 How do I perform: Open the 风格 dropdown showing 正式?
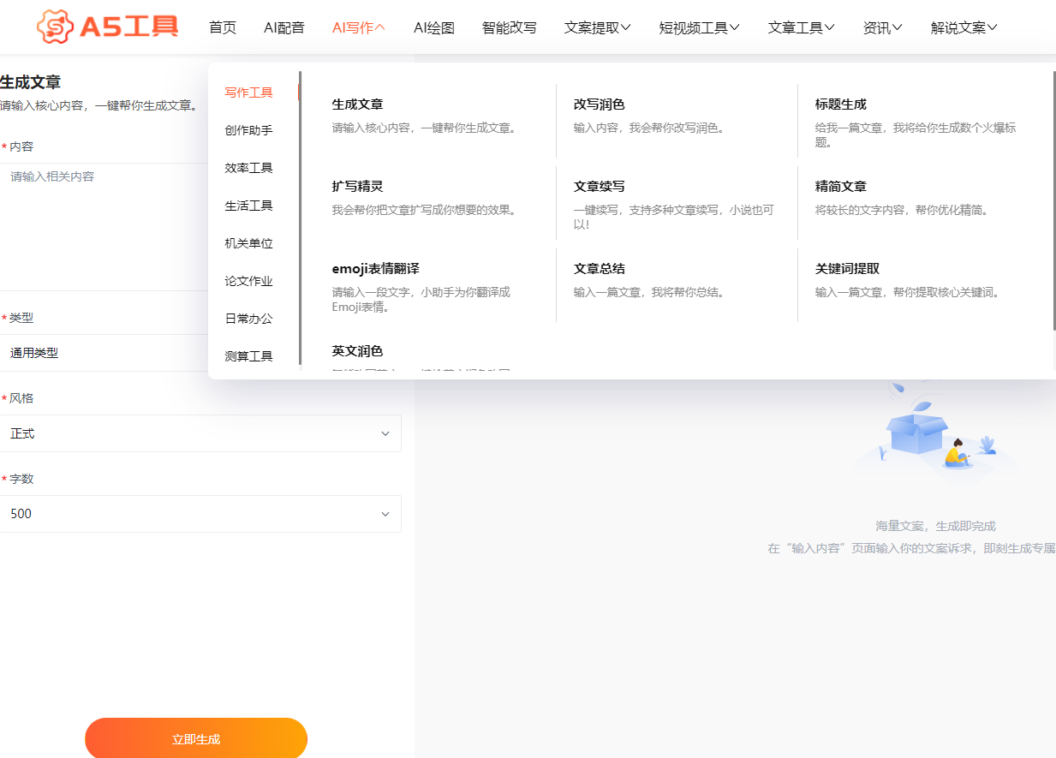200,433
